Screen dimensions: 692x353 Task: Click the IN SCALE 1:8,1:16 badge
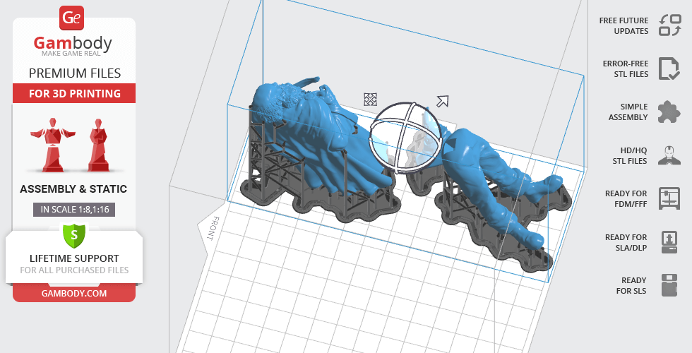coord(74,209)
